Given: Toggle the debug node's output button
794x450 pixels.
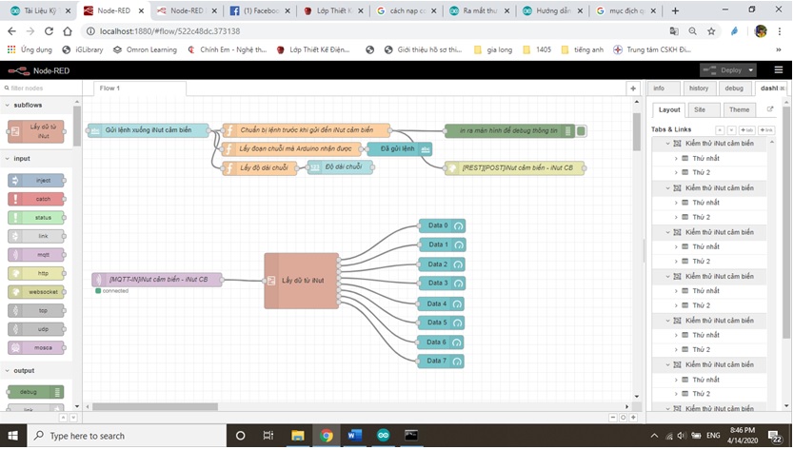Looking at the screenshot, I should point(582,131).
